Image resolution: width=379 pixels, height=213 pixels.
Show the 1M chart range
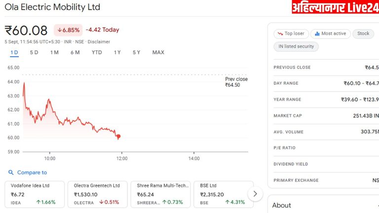pos(54,52)
